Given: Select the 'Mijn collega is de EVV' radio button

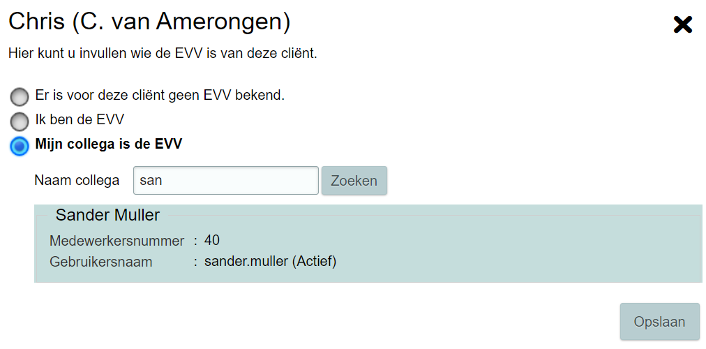Looking at the screenshot, I should click(20, 146).
